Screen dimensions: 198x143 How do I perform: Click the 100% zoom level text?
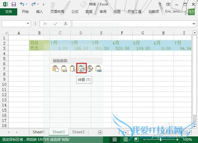[x=187, y=139]
